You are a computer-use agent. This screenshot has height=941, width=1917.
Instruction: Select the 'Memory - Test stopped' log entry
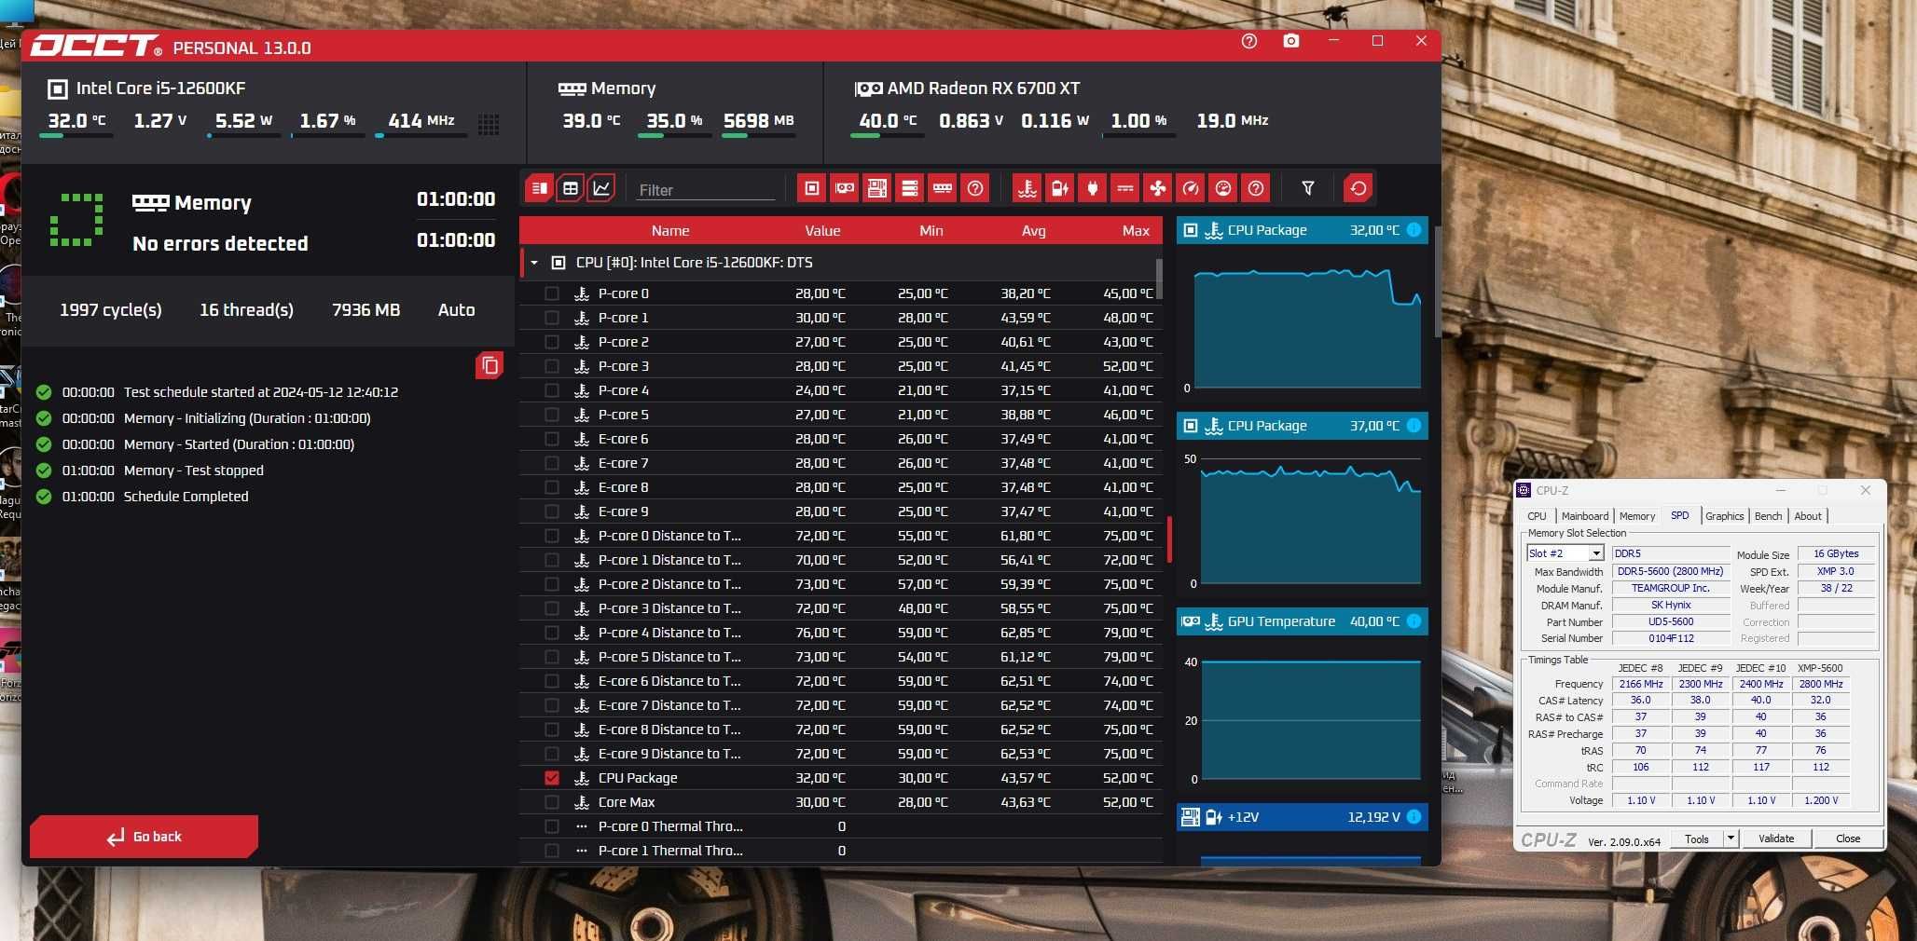[194, 470]
